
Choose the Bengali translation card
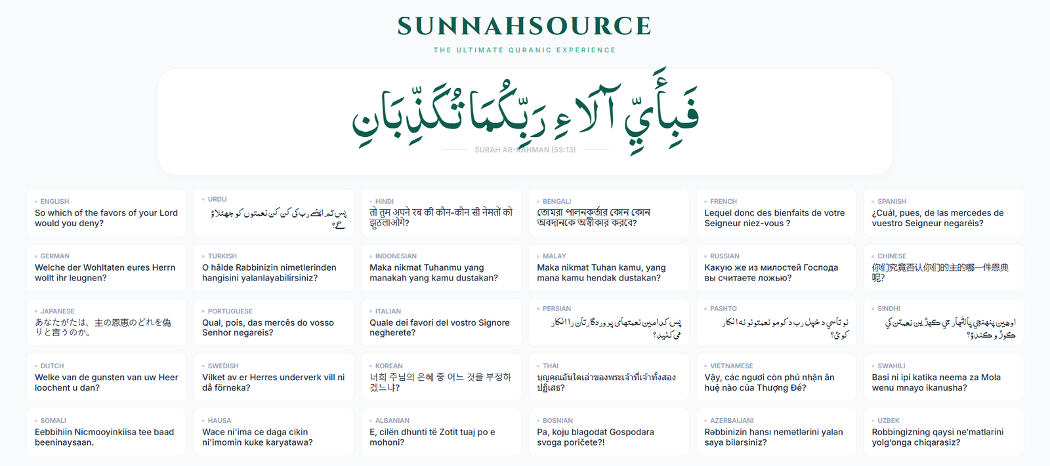pos(608,213)
